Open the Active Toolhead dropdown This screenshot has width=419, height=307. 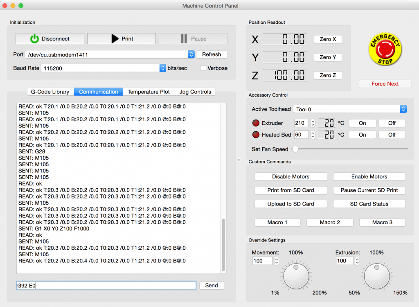(403, 109)
